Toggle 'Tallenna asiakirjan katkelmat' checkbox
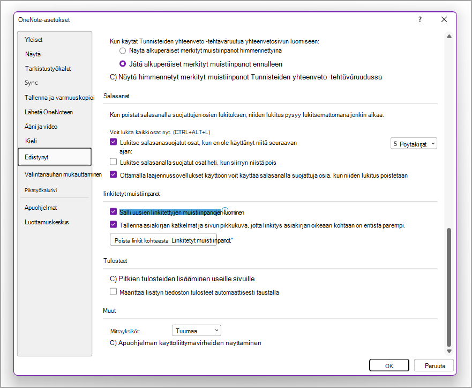The height and width of the screenshot is (388, 472). (113, 225)
